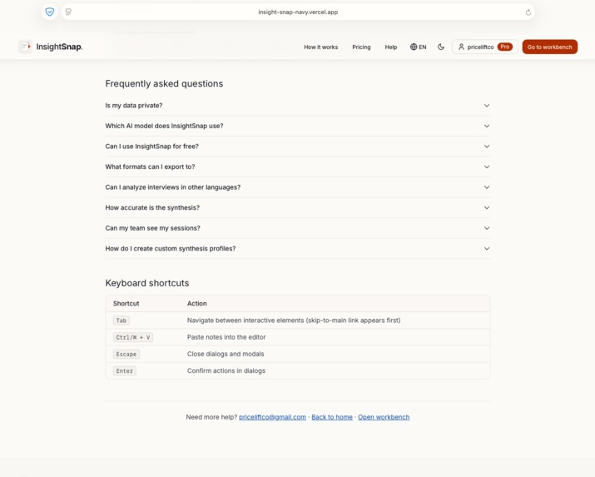Open the priceliftco account button
Viewport: 595px width, 477px height.
[x=485, y=47]
